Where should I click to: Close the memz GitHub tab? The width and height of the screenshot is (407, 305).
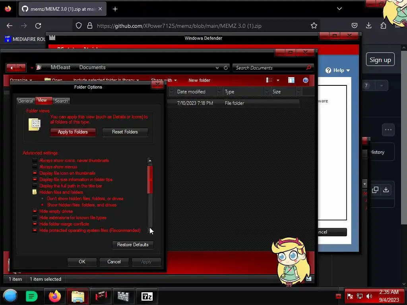(x=100, y=9)
